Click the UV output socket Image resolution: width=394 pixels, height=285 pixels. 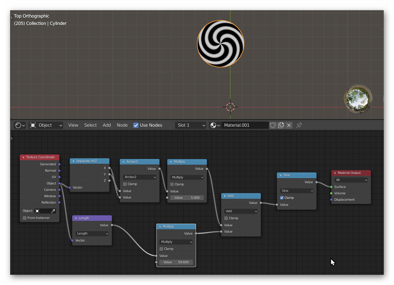59,177
